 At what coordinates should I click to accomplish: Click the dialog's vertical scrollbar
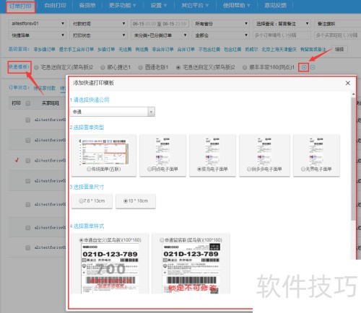coord(353,159)
